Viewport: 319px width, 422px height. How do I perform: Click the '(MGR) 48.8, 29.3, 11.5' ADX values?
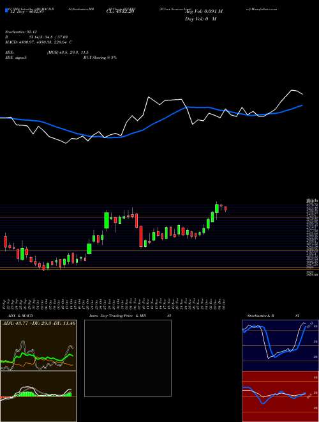[68, 52]
